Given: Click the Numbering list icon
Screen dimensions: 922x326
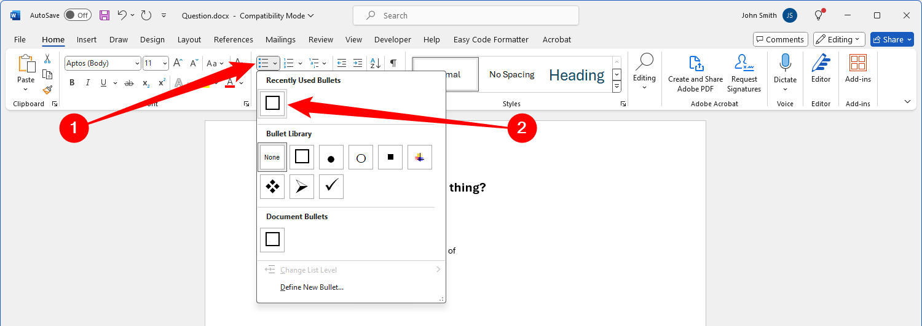Looking at the screenshot, I should (x=289, y=63).
